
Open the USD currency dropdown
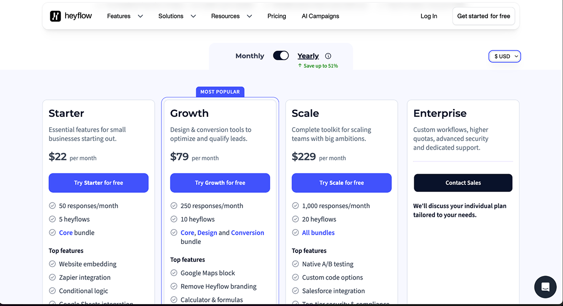(x=504, y=56)
